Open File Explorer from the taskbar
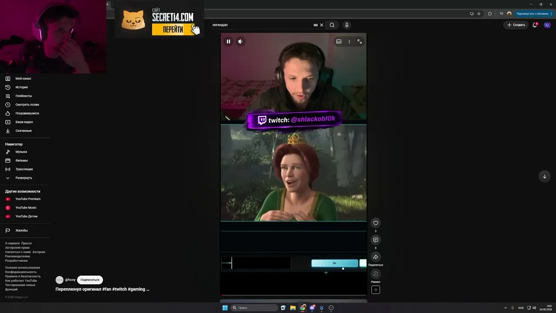Viewport: 556px width, 313px height. [293, 308]
